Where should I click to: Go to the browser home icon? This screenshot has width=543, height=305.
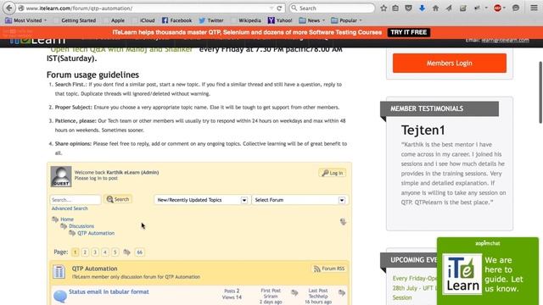[435, 8]
